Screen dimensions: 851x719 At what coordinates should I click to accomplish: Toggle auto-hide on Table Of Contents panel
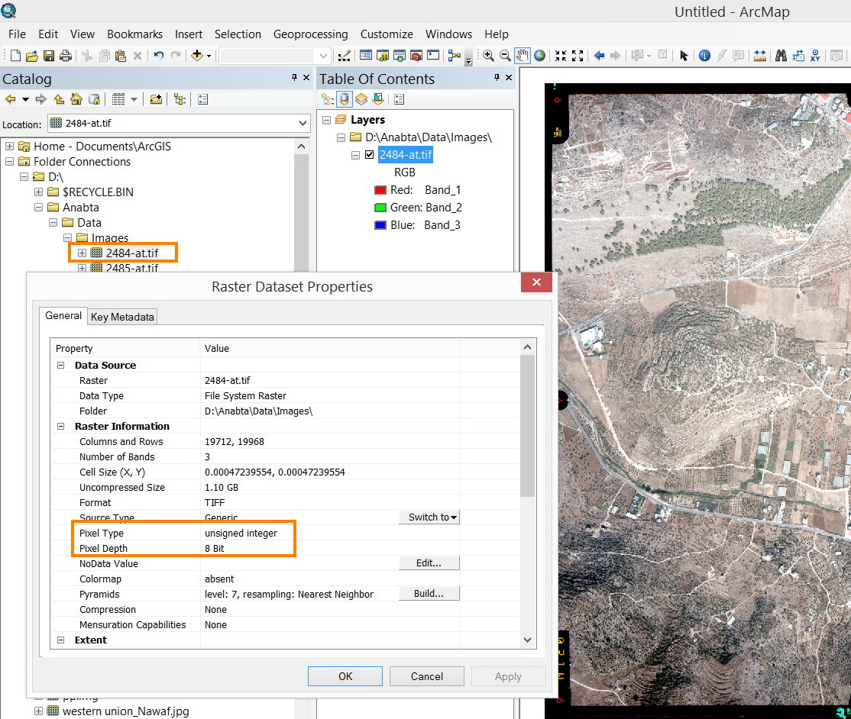click(496, 79)
